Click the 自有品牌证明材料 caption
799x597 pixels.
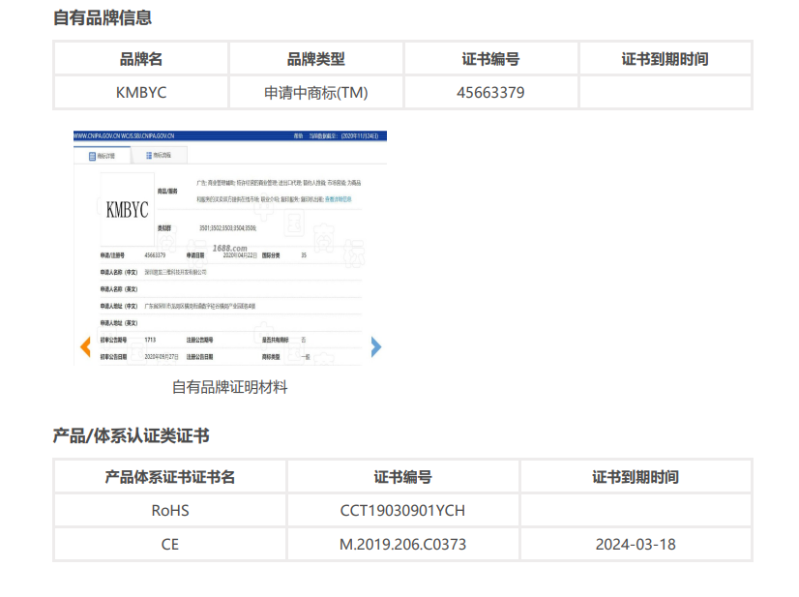(230, 387)
